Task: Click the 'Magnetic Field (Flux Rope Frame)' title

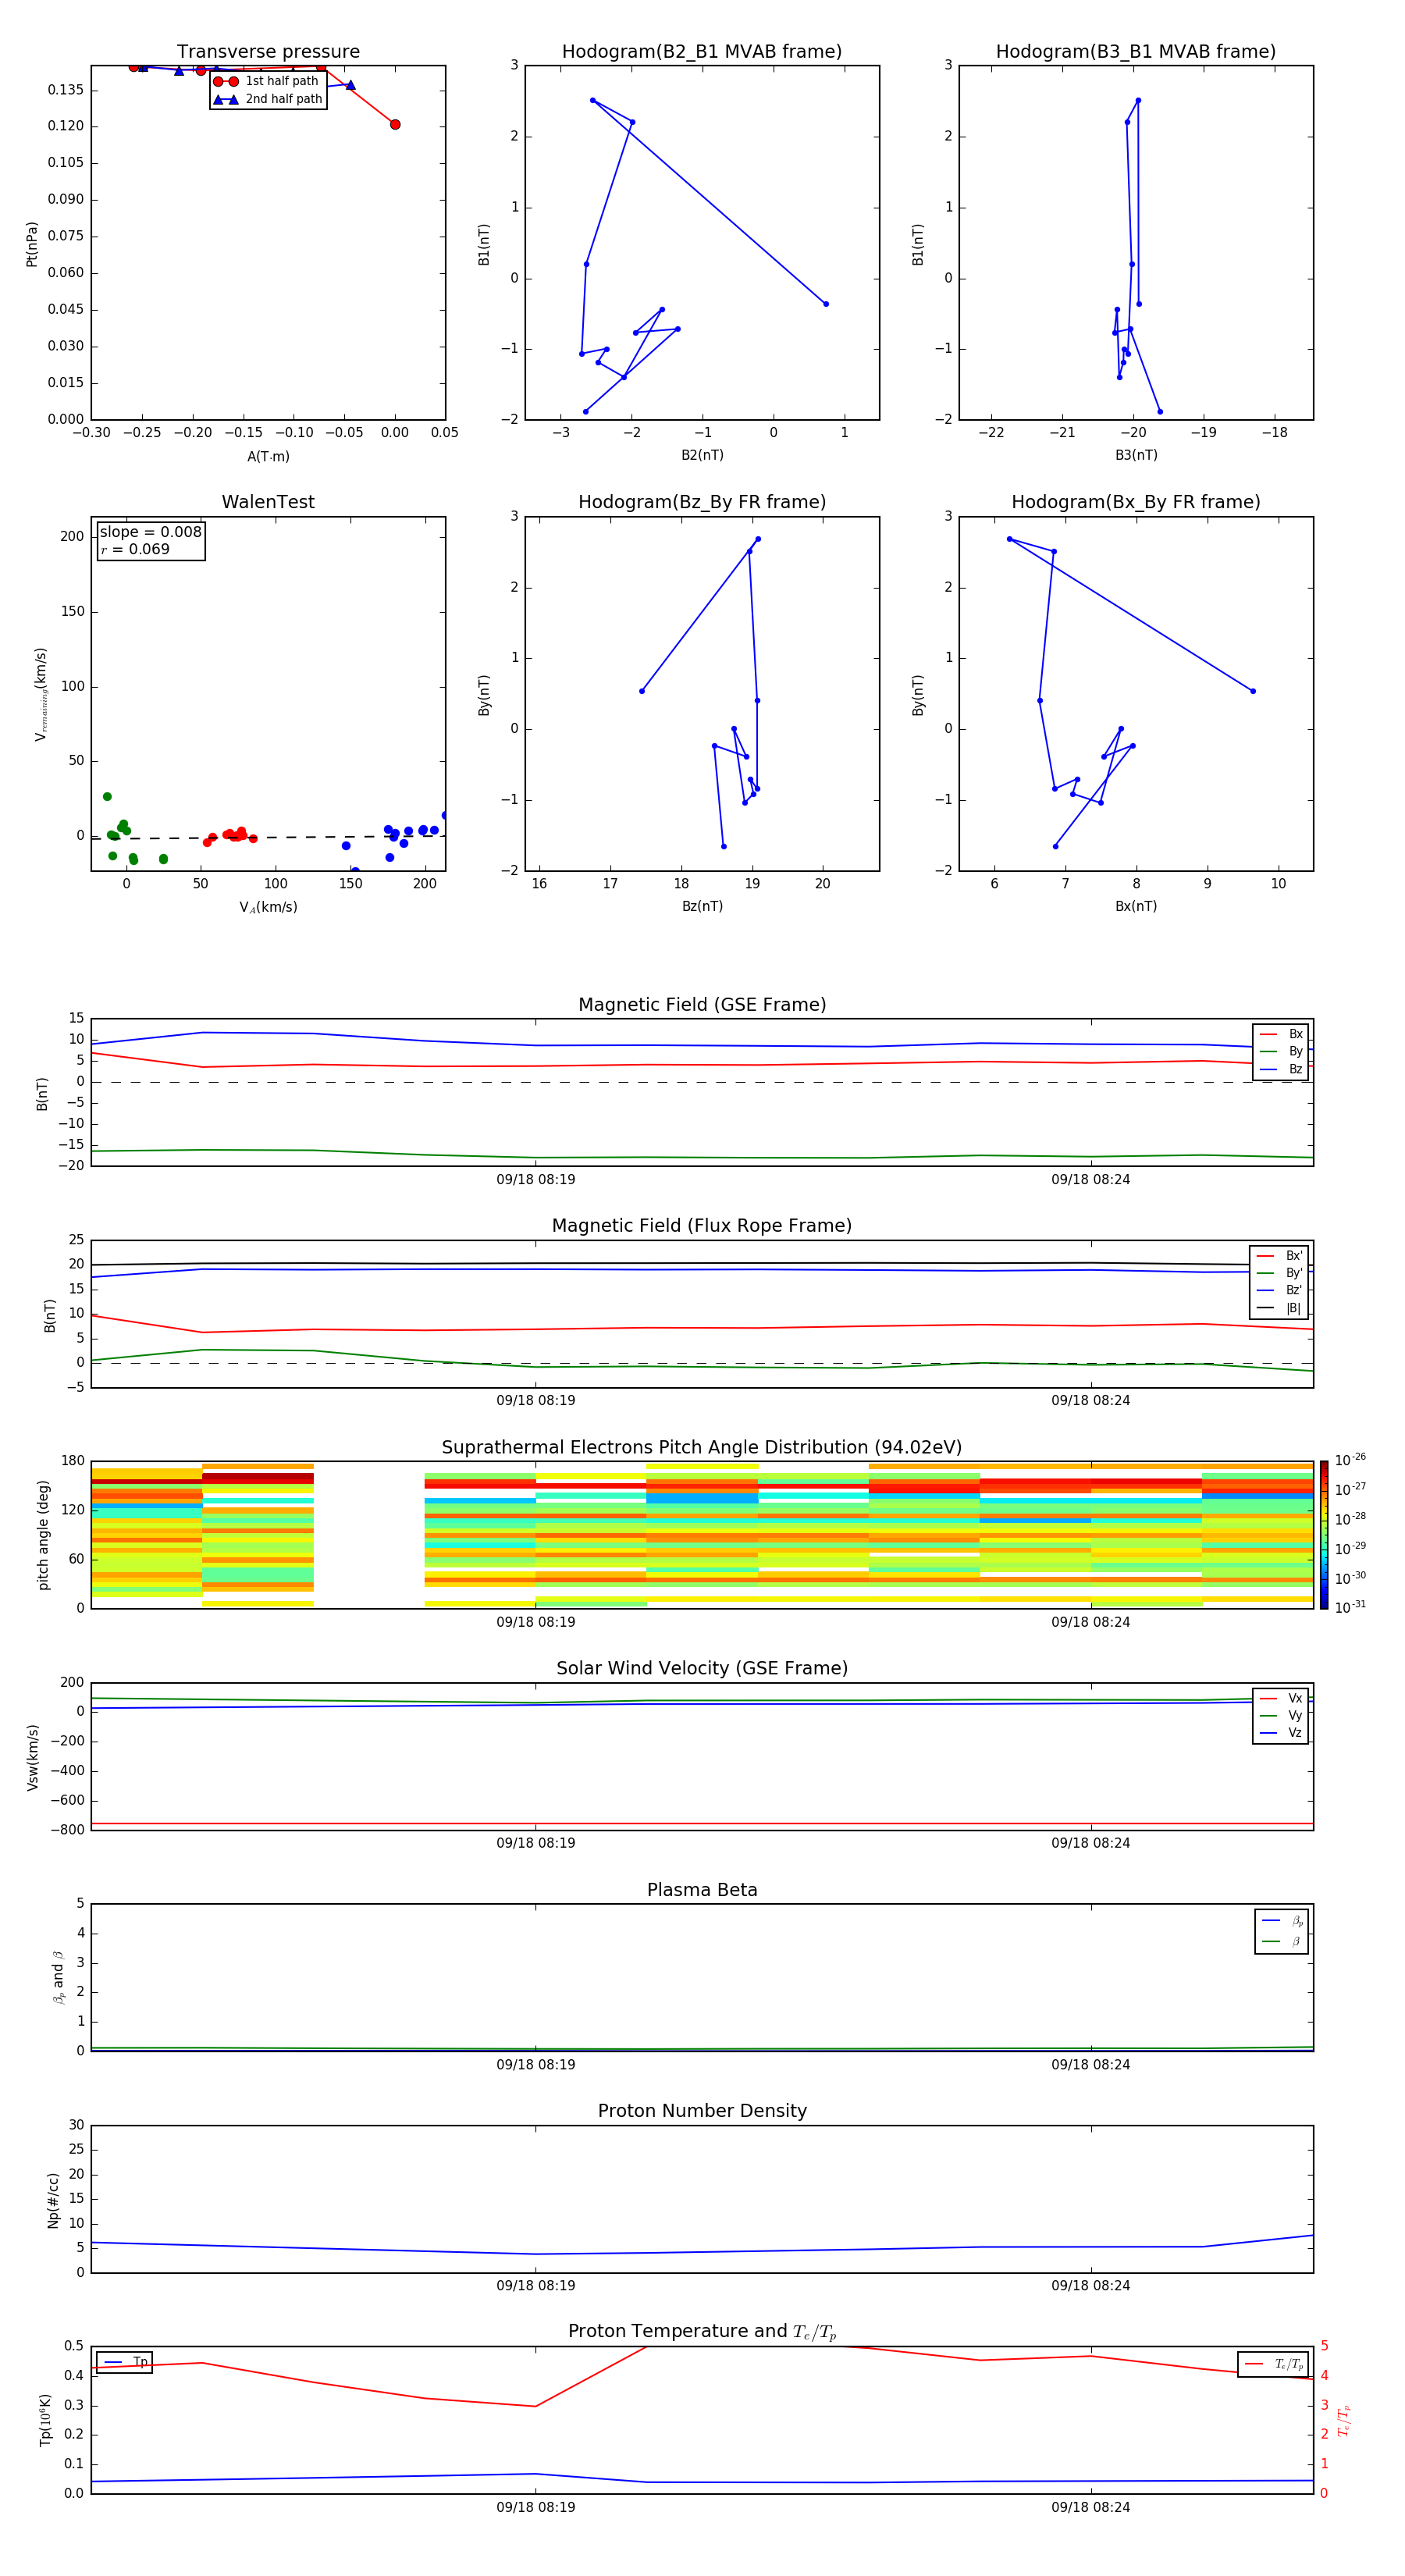Action: coord(702,1226)
